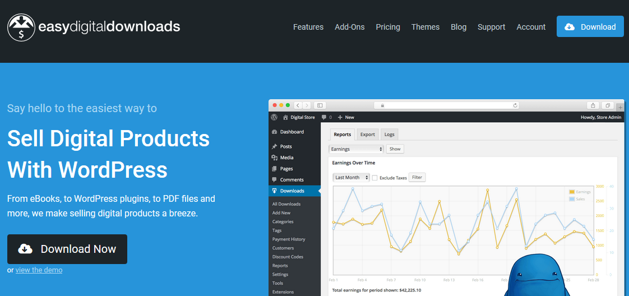629x296 pixels.
Task: Open Tools in the sidebar submenu
Action: (277, 283)
